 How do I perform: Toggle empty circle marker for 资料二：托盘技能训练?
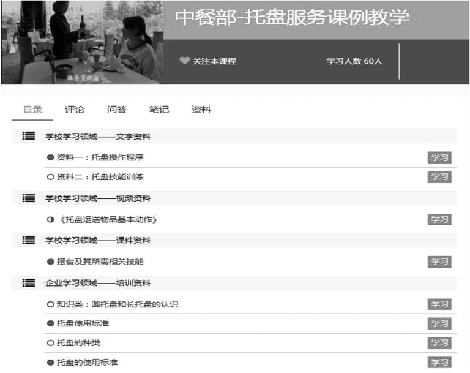point(50,177)
